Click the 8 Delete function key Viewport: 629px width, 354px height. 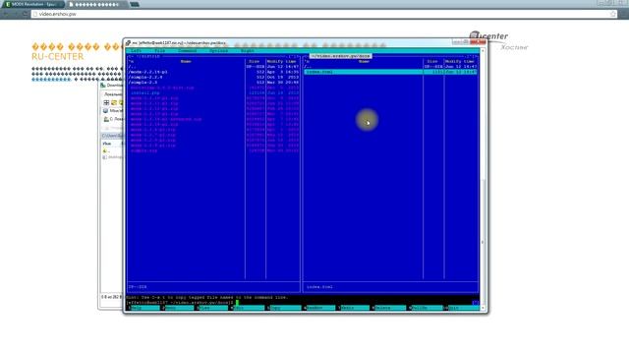coord(388,308)
